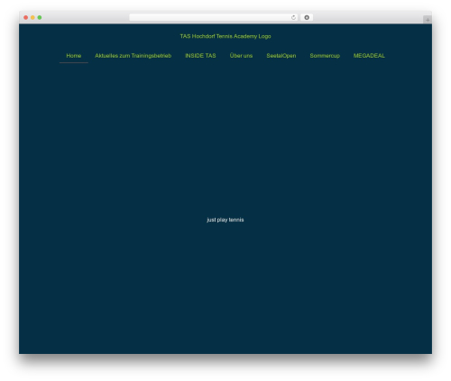
Task: Open a new tab with plus button
Action: tap(428, 20)
